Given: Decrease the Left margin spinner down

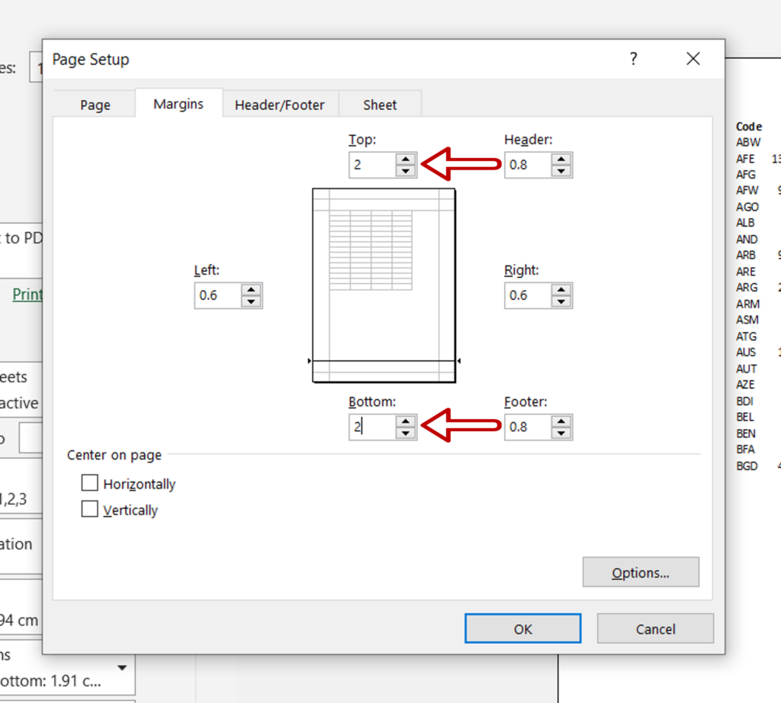Looking at the screenshot, I should pyautogui.click(x=251, y=302).
